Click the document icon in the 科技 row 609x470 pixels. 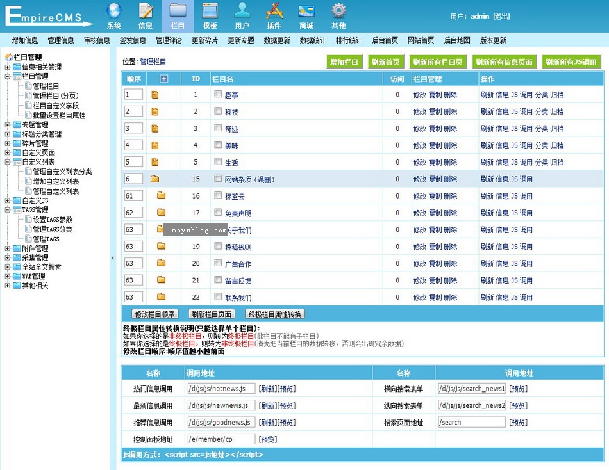click(155, 112)
